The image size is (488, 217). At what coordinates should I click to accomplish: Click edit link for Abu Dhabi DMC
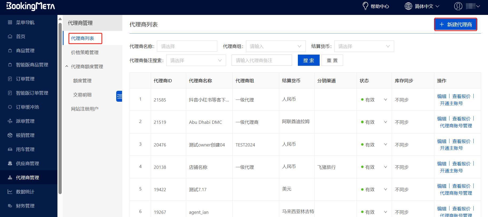[x=441, y=119]
